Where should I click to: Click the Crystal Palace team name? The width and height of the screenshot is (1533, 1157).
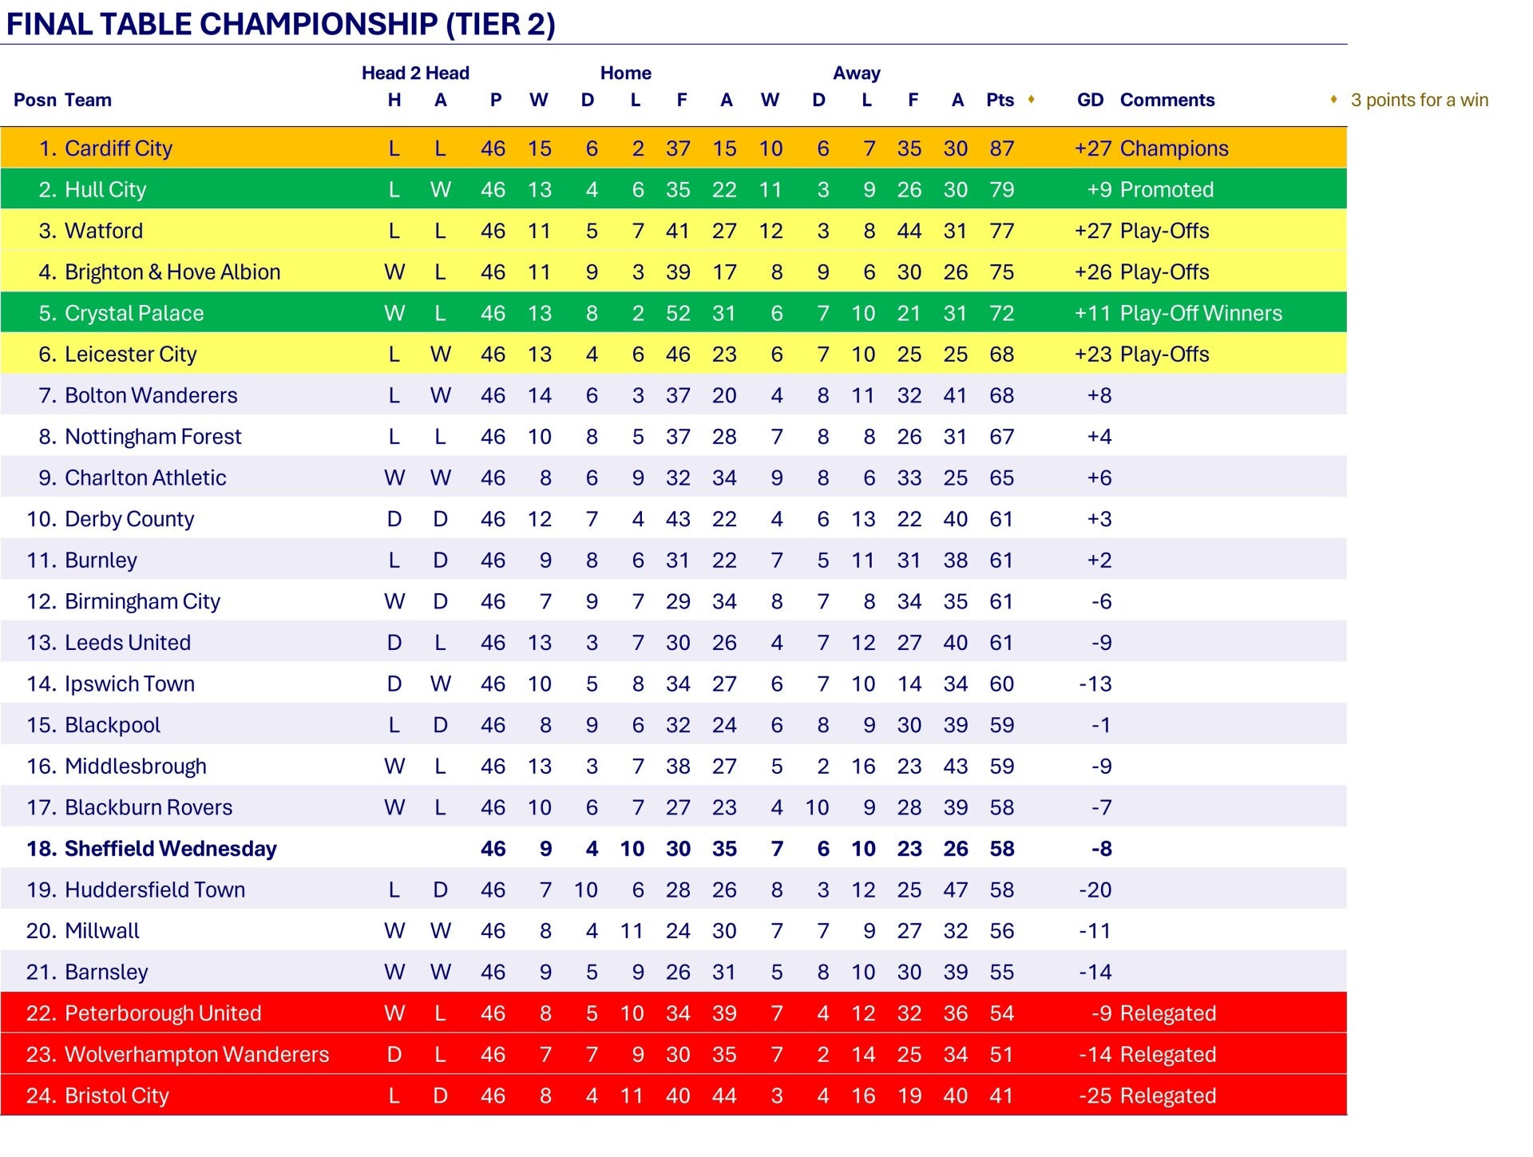[133, 313]
